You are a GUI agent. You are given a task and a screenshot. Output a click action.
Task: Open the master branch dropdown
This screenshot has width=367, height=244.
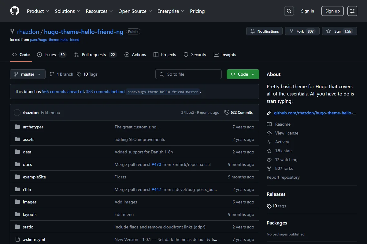point(28,74)
